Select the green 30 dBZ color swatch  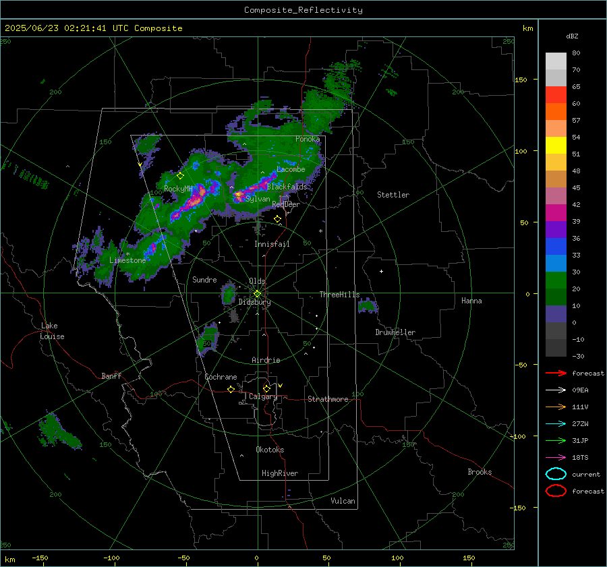click(x=556, y=280)
